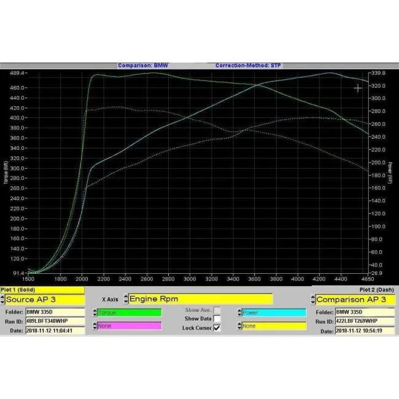
Task: Click the green Torque channel selector
Action: [x=129, y=312]
